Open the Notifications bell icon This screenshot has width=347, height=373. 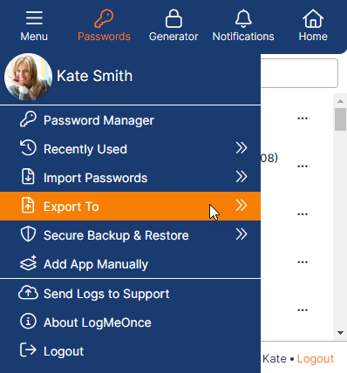click(243, 18)
